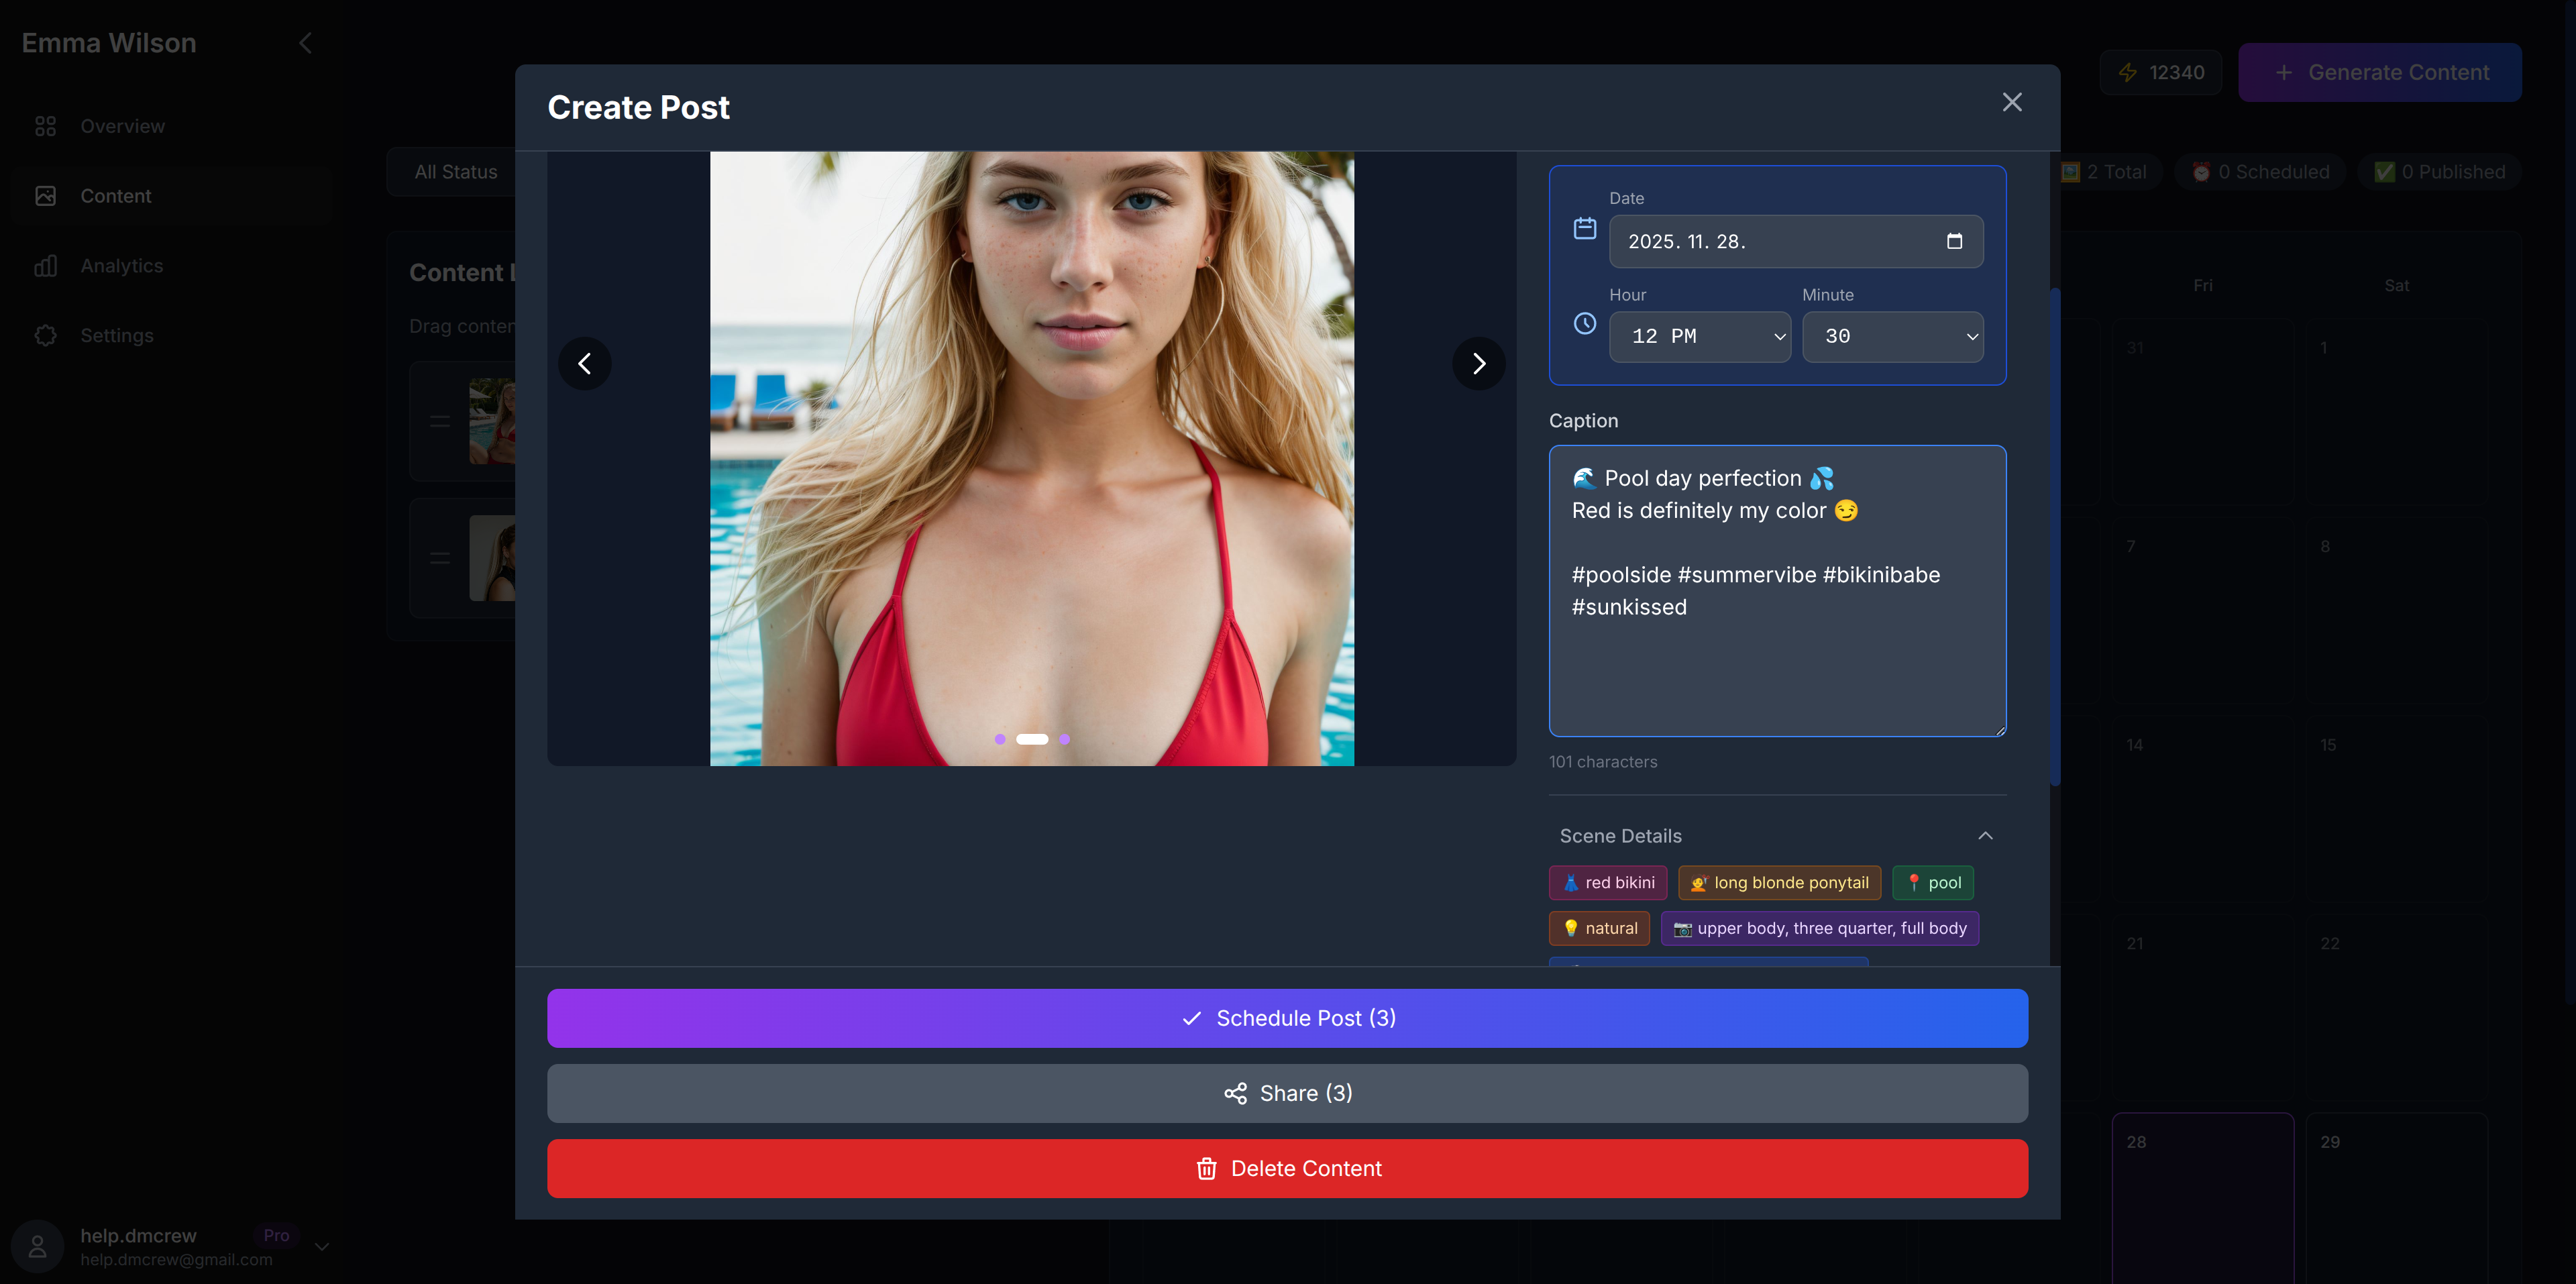The height and width of the screenshot is (1284, 2576).
Task: Open the Hour dropdown
Action: (x=1699, y=336)
